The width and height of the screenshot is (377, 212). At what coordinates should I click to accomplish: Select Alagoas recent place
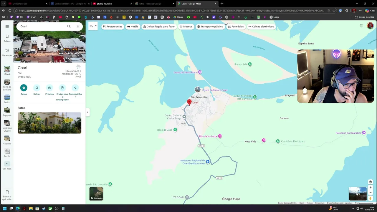click(x=7, y=140)
